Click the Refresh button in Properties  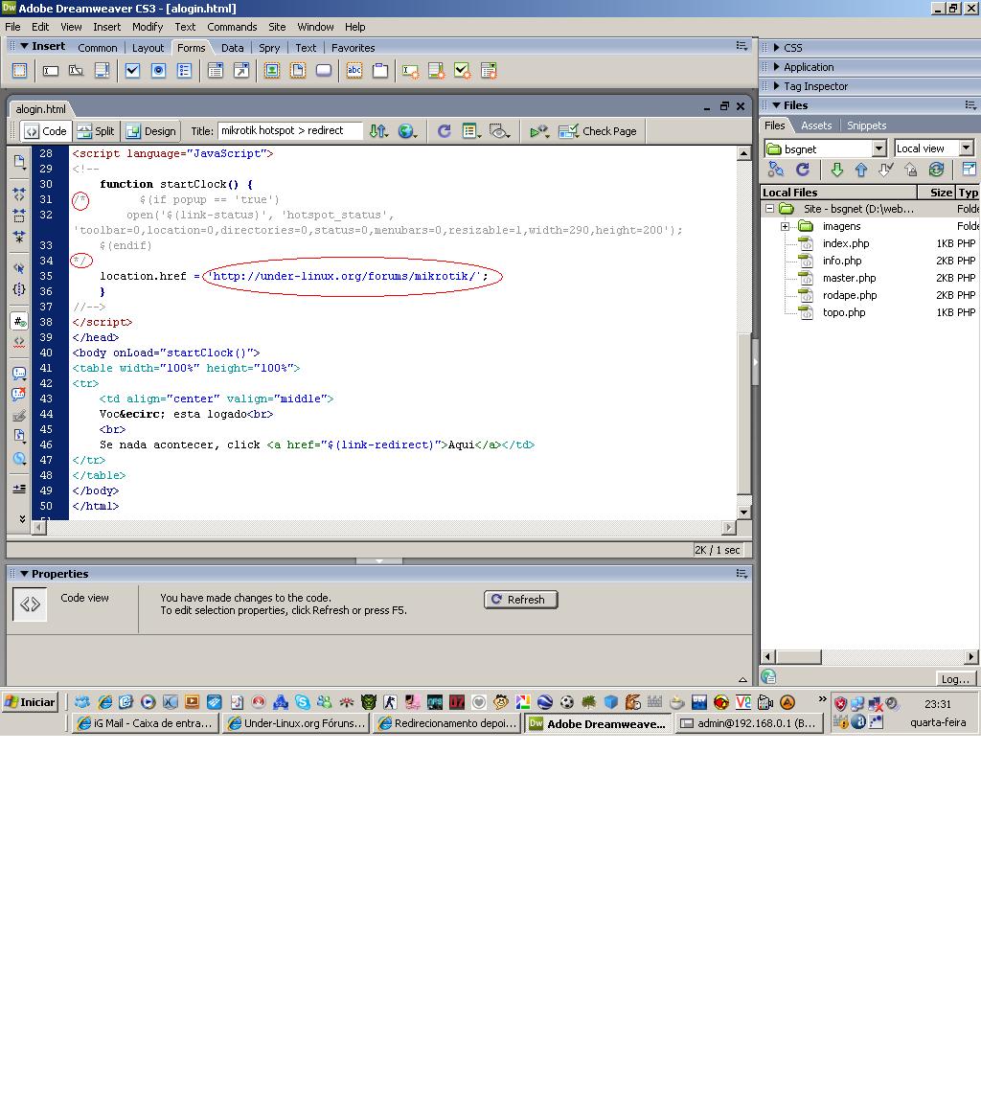click(x=520, y=600)
